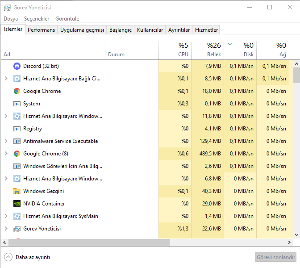Image resolution: width=300 pixels, height=268 pixels.
Task: Collapse view with Daha az ayrıntı arrow
Action: pos(8,257)
